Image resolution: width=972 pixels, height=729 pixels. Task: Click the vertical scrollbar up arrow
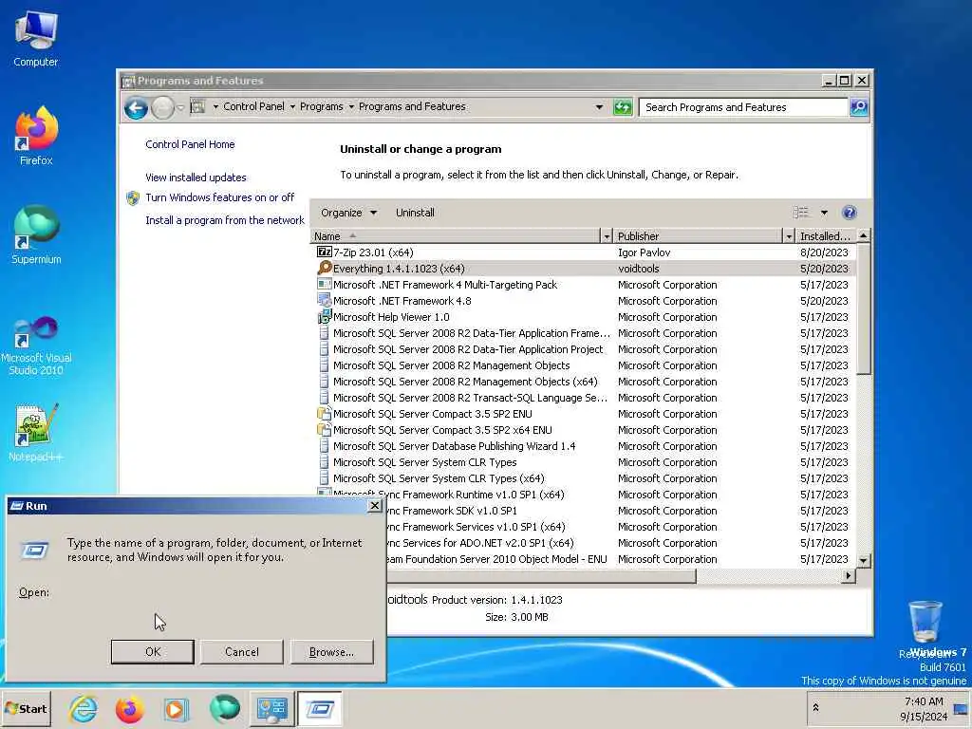(x=863, y=235)
